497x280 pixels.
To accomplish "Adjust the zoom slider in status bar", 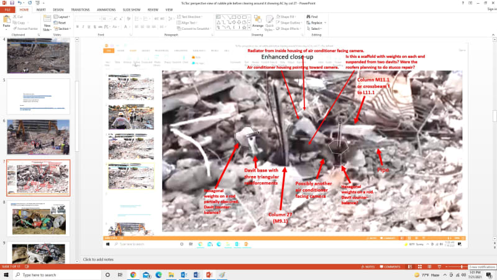I will pyautogui.click(x=461, y=267).
